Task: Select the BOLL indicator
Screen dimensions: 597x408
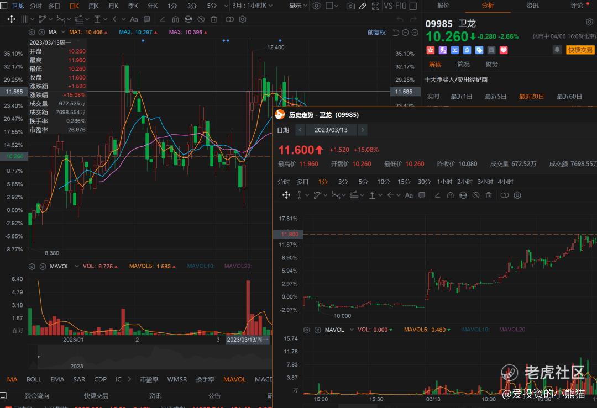Action: pos(34,379)
